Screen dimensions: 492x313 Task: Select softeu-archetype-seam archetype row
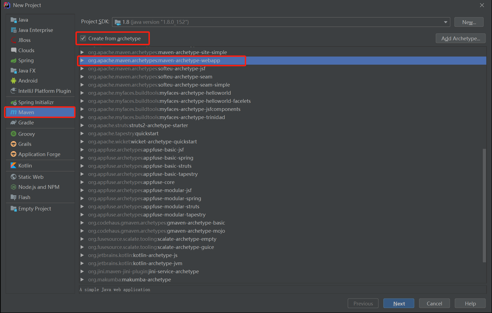pyautogui.click(x=282, y=77)
